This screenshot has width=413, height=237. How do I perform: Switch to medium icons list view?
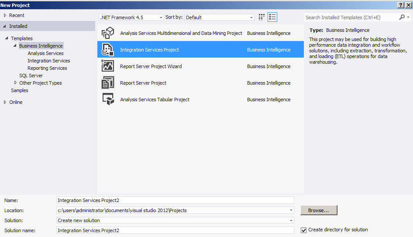tap(273, 17)
